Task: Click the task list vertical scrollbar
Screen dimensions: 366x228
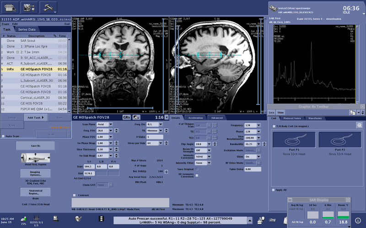Action: (69, 75)
